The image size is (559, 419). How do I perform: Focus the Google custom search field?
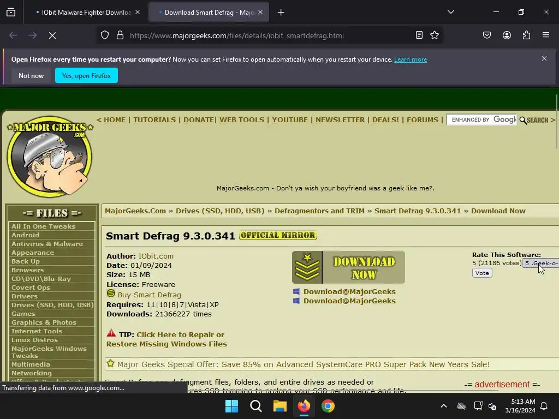[x=481, y=120]
